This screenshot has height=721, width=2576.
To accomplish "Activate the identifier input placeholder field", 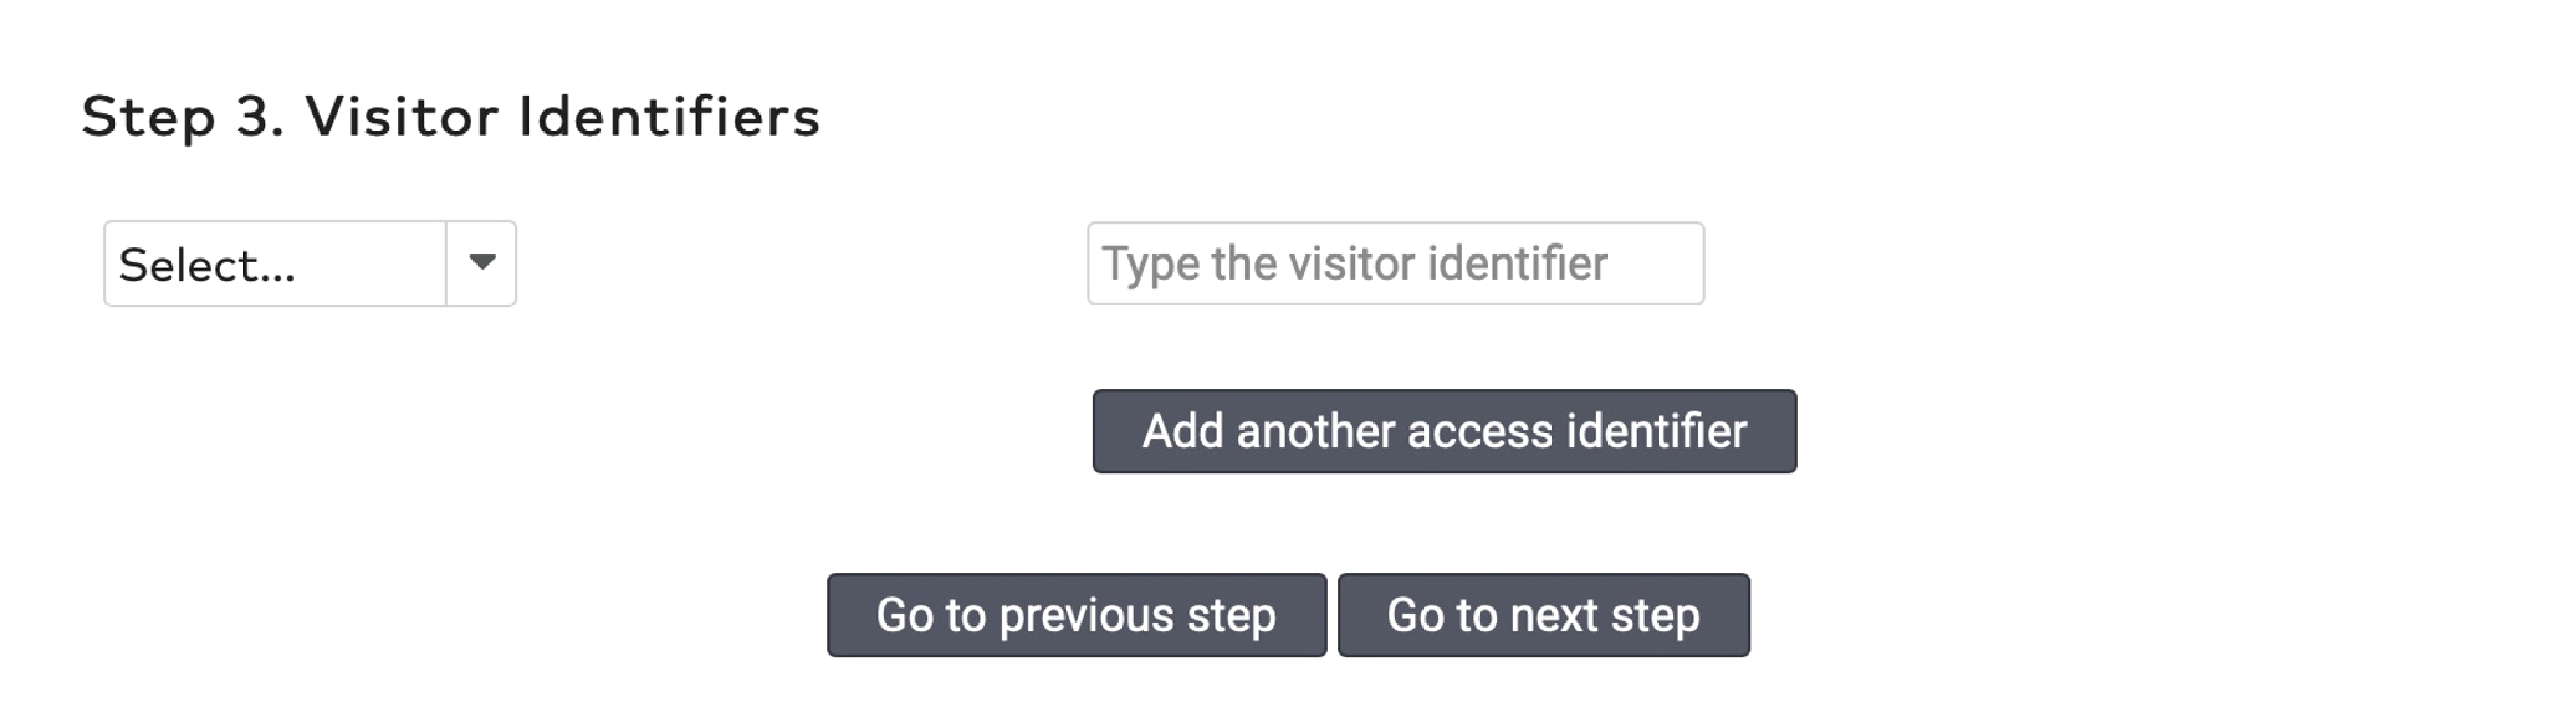I will click(1395, 262).
